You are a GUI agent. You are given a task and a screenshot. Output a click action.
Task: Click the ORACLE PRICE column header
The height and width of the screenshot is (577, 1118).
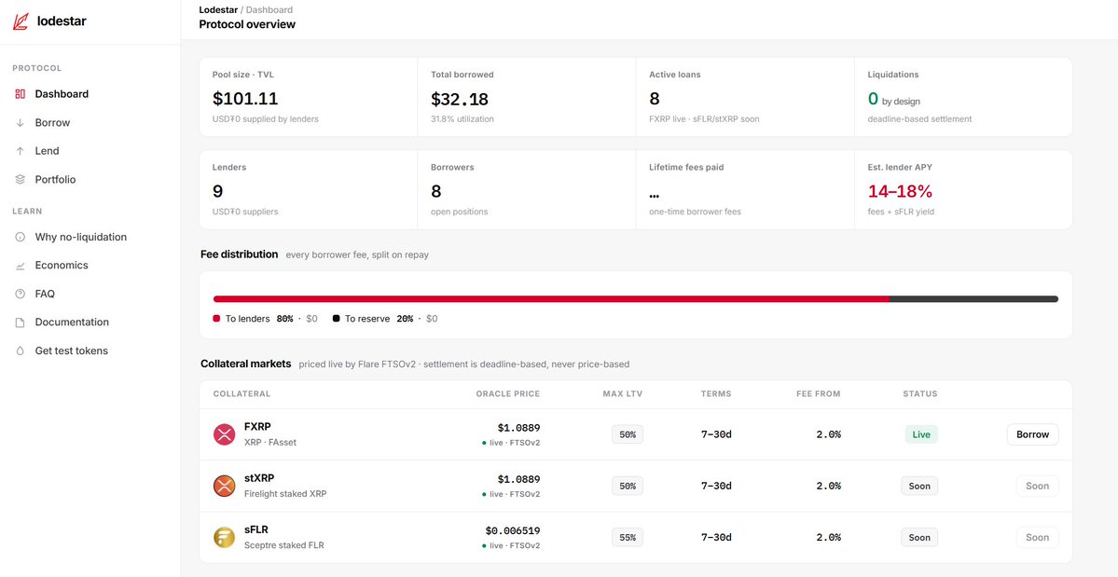[x=507, y=394]
